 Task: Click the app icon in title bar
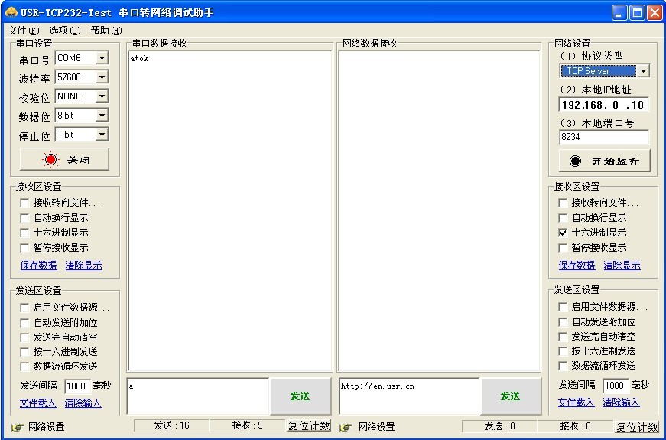pos(11,12)
